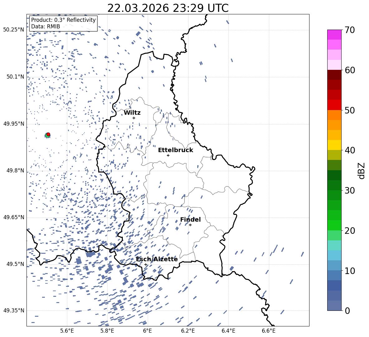369x337 pixels.
Task: Click the 30 tick label on colorbar
Action: click(x=350, y=190)
